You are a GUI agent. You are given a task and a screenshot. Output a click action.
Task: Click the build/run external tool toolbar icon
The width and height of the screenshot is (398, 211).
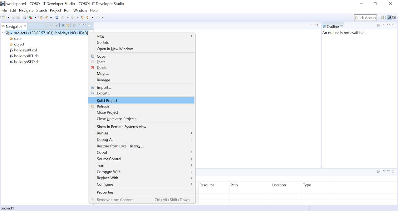point(31,18)
